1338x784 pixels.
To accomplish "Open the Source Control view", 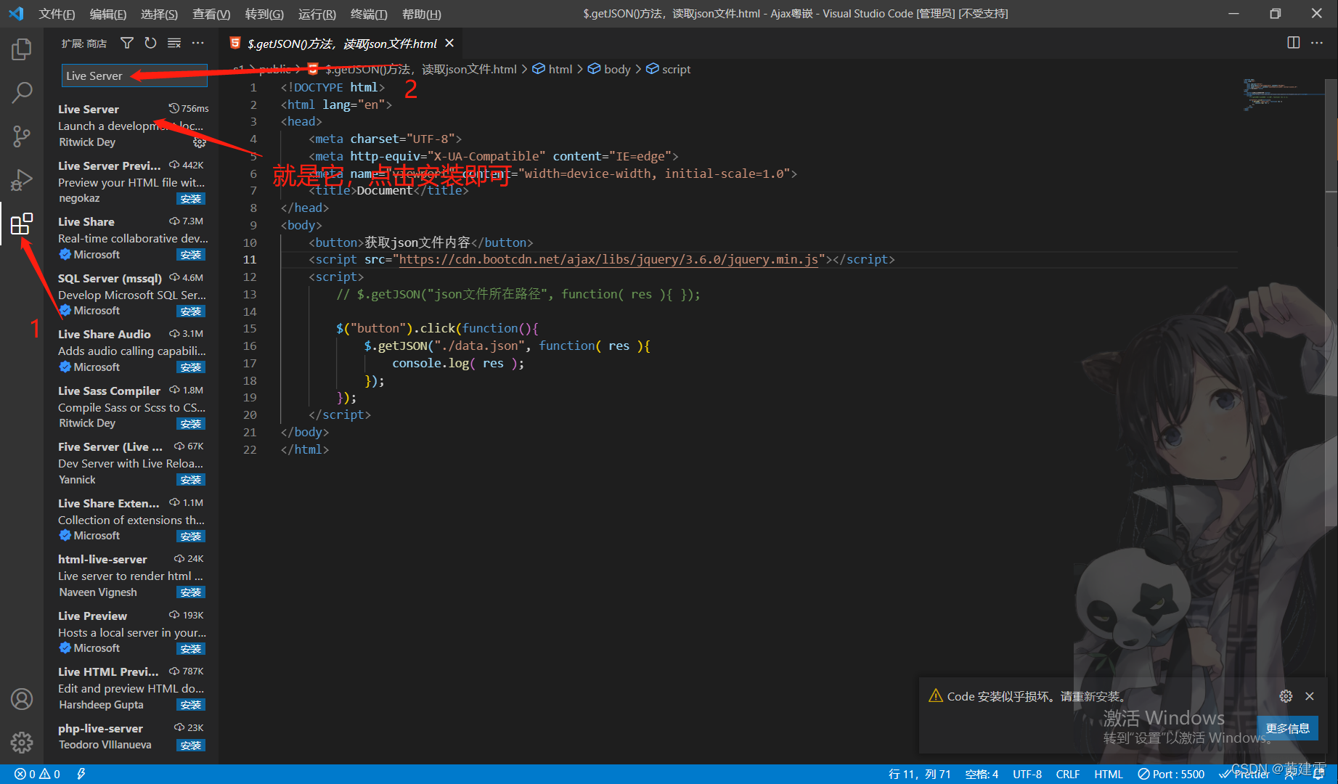I will tap(22, 136).
